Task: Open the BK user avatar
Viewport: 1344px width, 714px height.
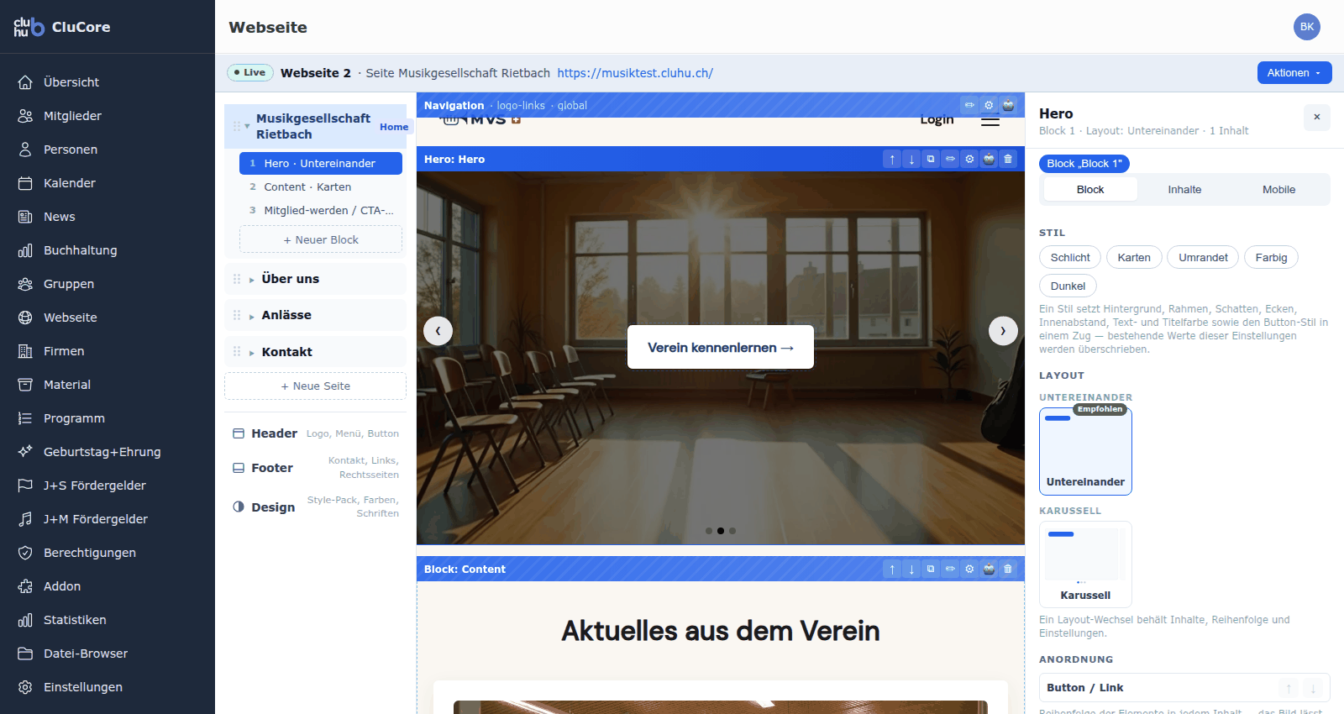Action: [x=1307, y=27]
